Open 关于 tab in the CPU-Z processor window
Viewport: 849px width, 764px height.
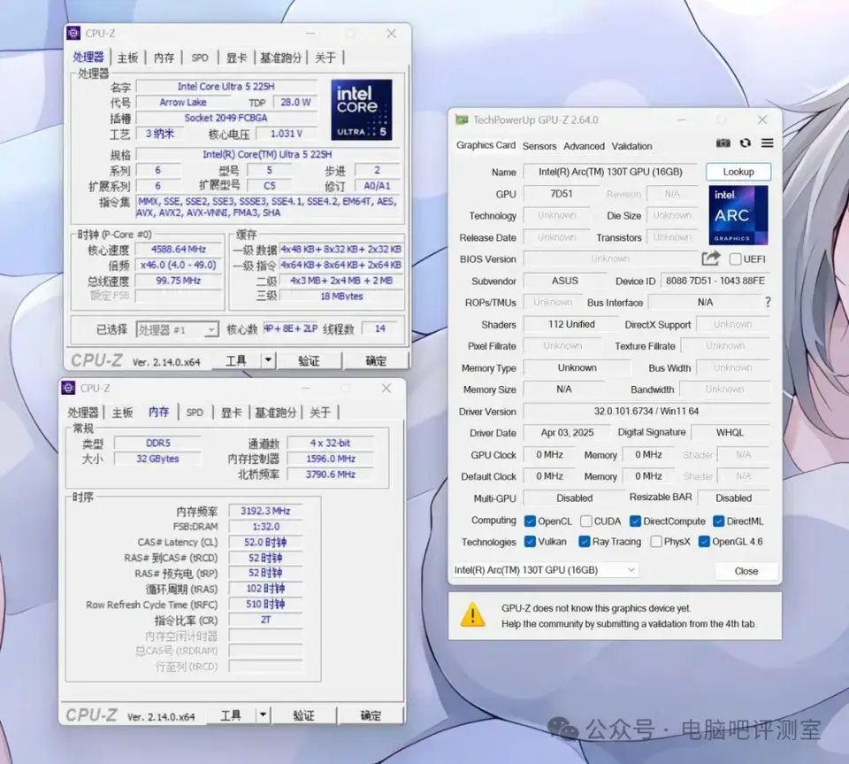[325, 58]
